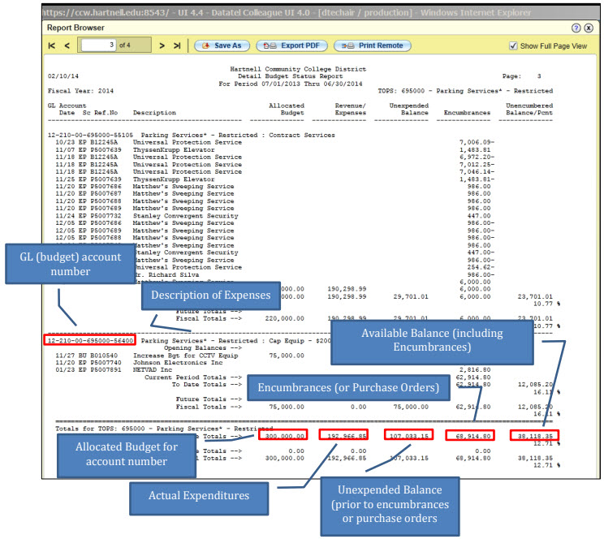The image size is (604, 539).
Task: Click the Available Balance callout box
Action: coord(432,340)
